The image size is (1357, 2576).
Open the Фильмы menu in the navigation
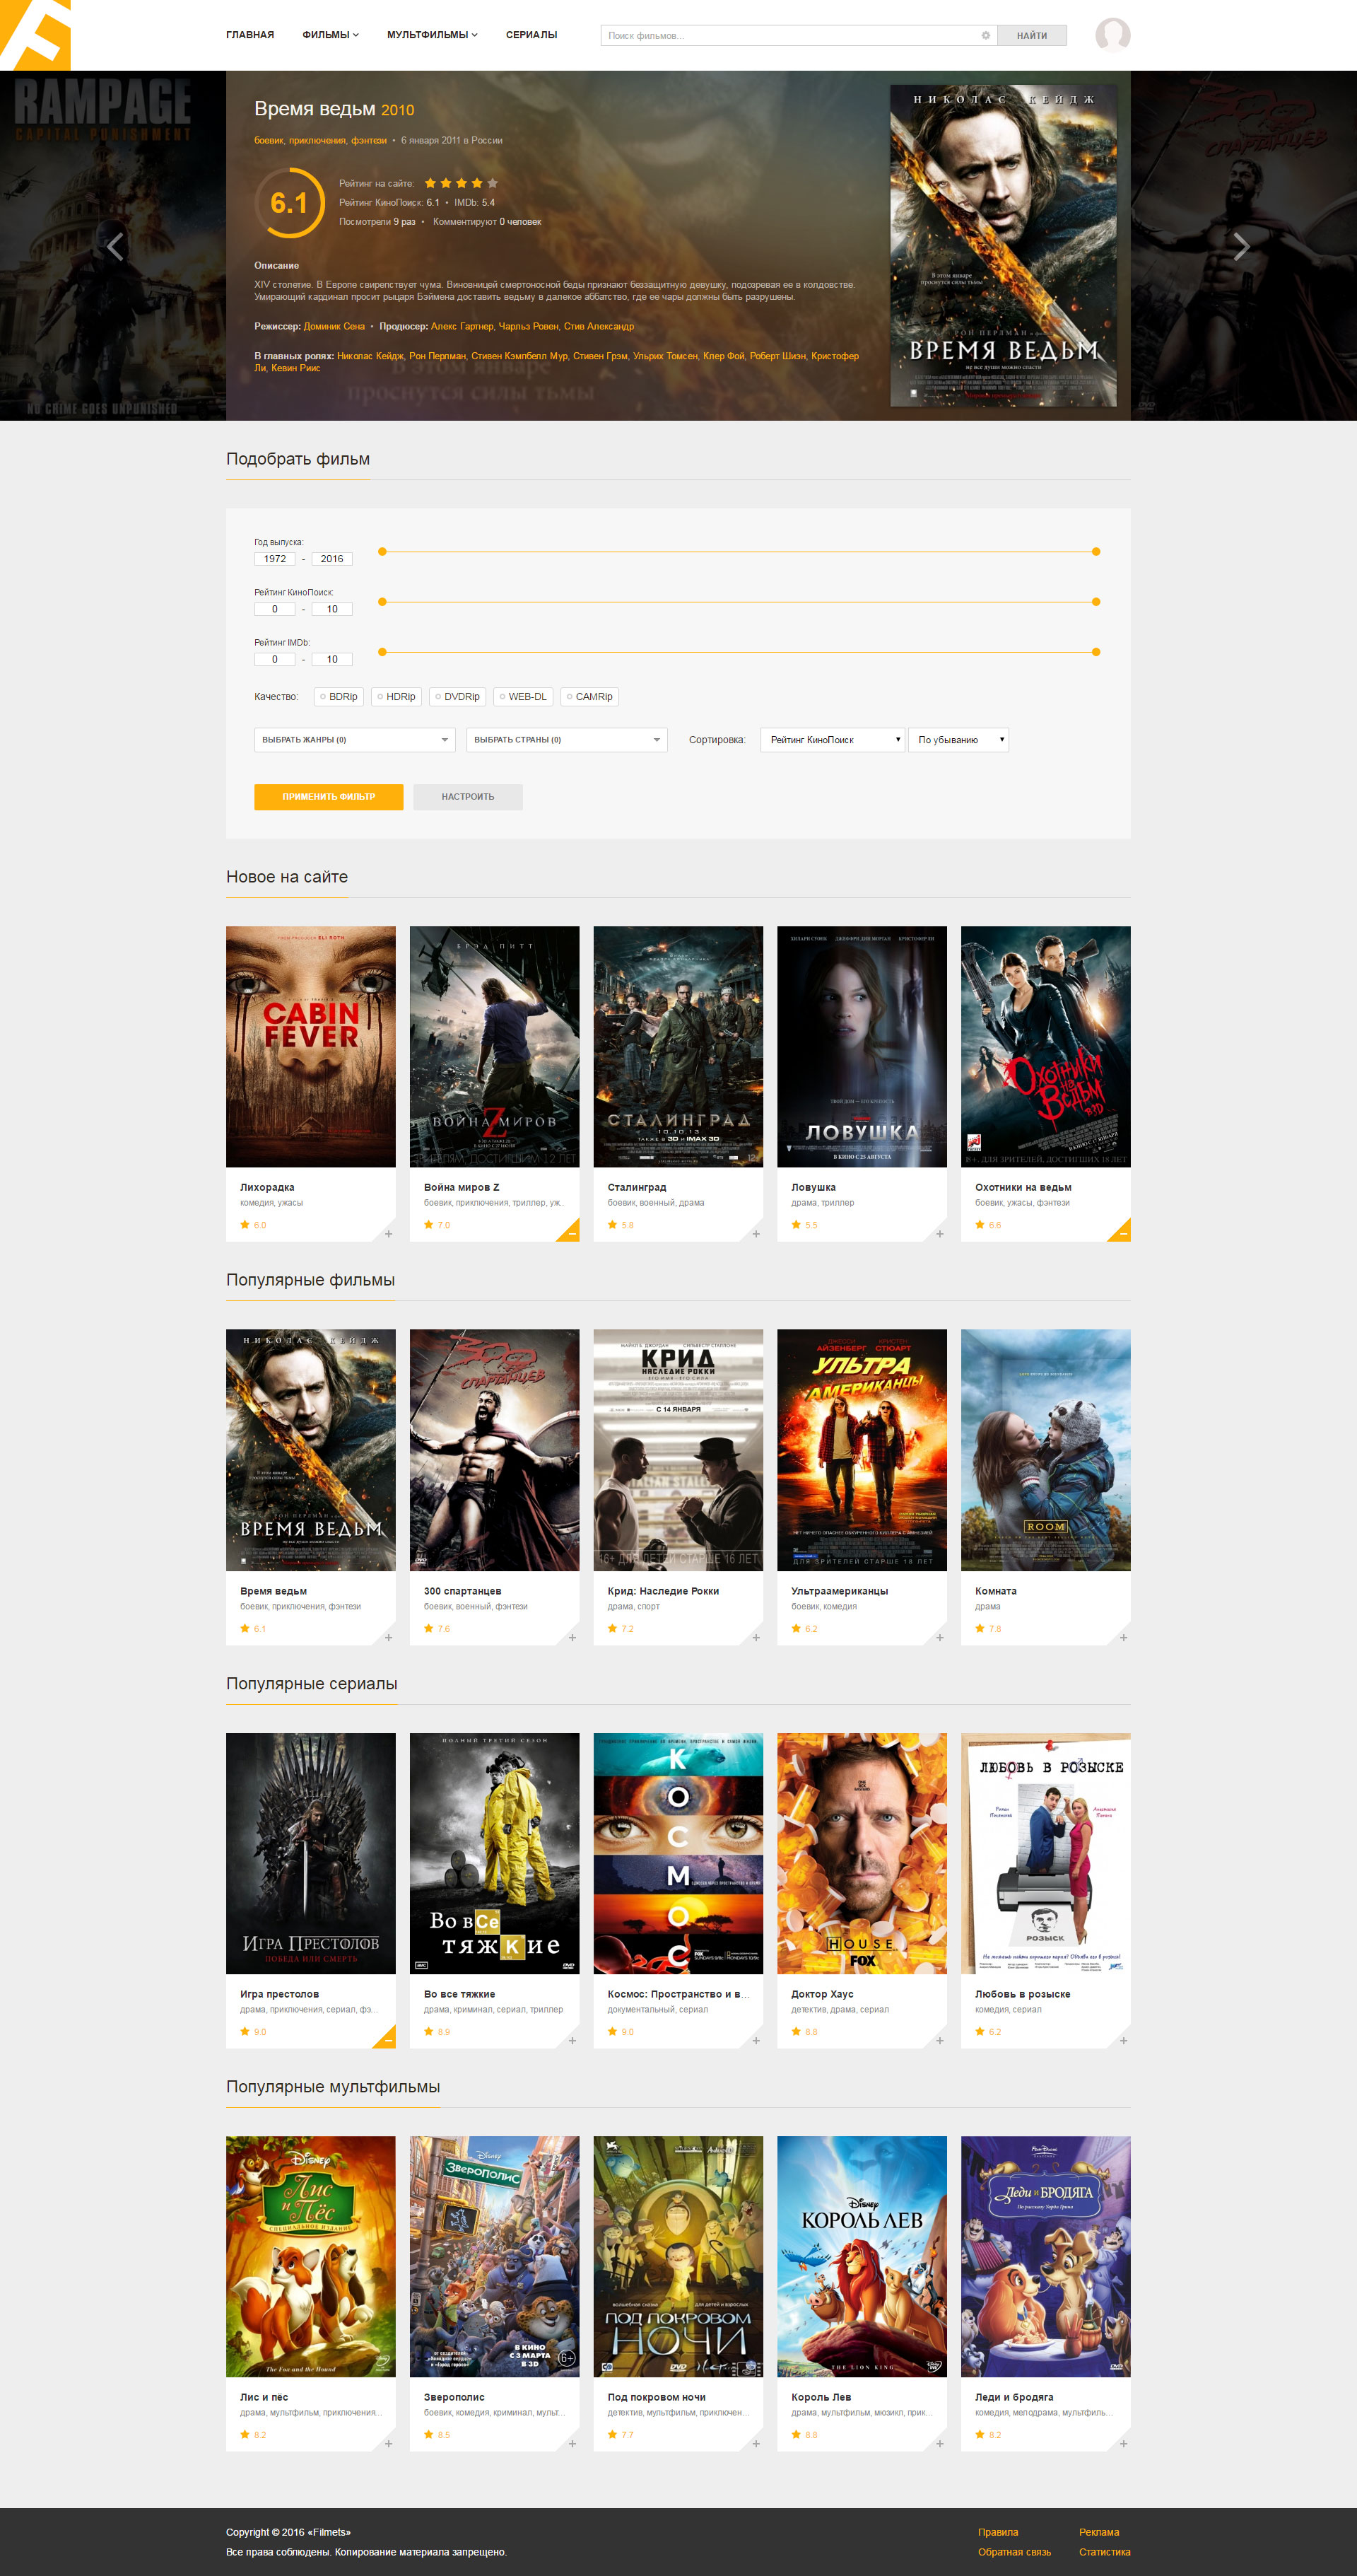[330, 35]
